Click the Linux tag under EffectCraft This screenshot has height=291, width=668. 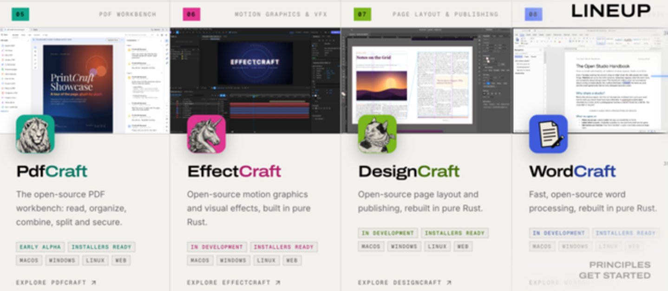(x=267, y=260)
